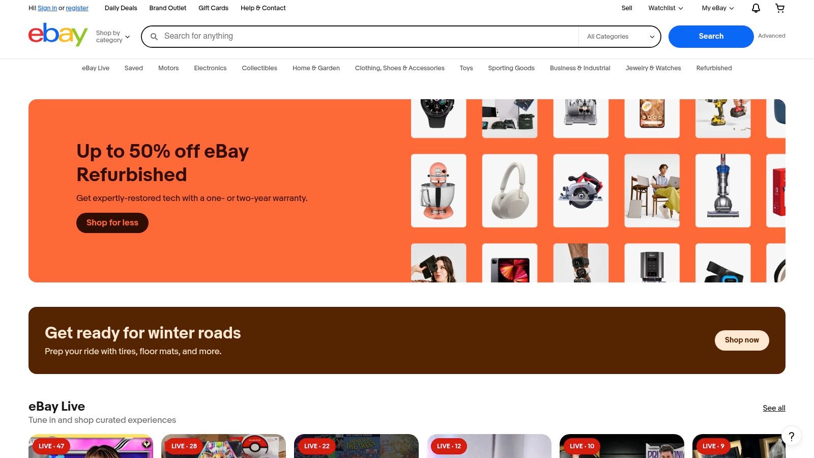Click the eBay logo

pyautogui.click(x=58, y=35)
